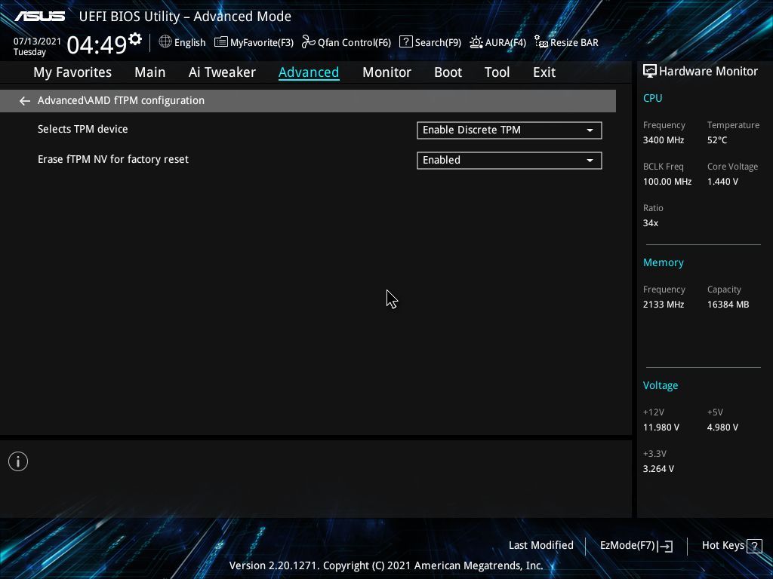
Task: Click the CPU section heading
Action: (x=652, y=98)
